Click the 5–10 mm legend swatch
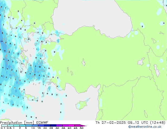 tap(29, 126)
